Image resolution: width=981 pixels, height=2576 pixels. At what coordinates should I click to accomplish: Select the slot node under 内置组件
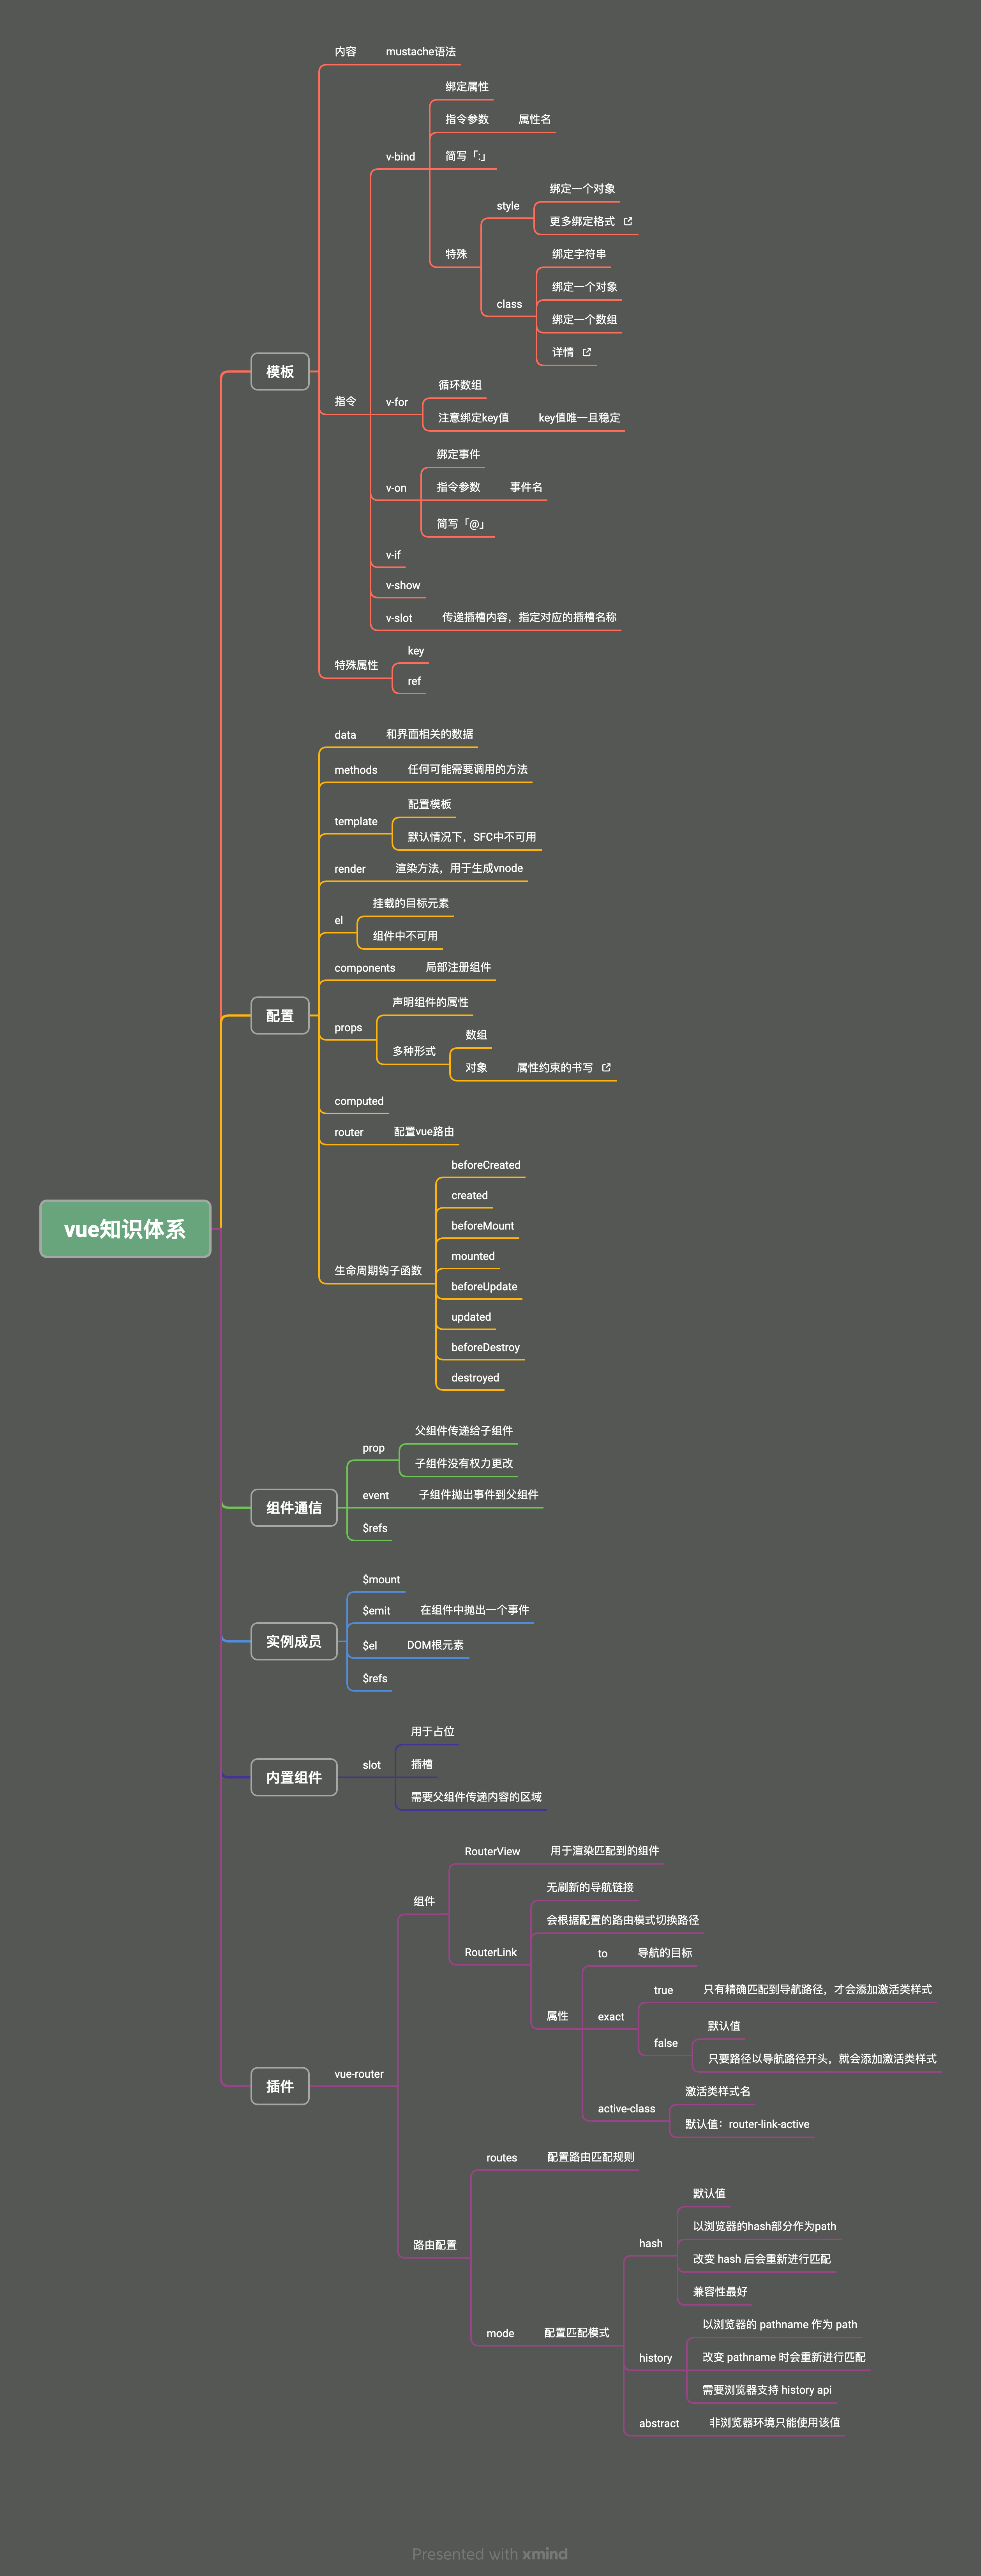[371, 1765]
